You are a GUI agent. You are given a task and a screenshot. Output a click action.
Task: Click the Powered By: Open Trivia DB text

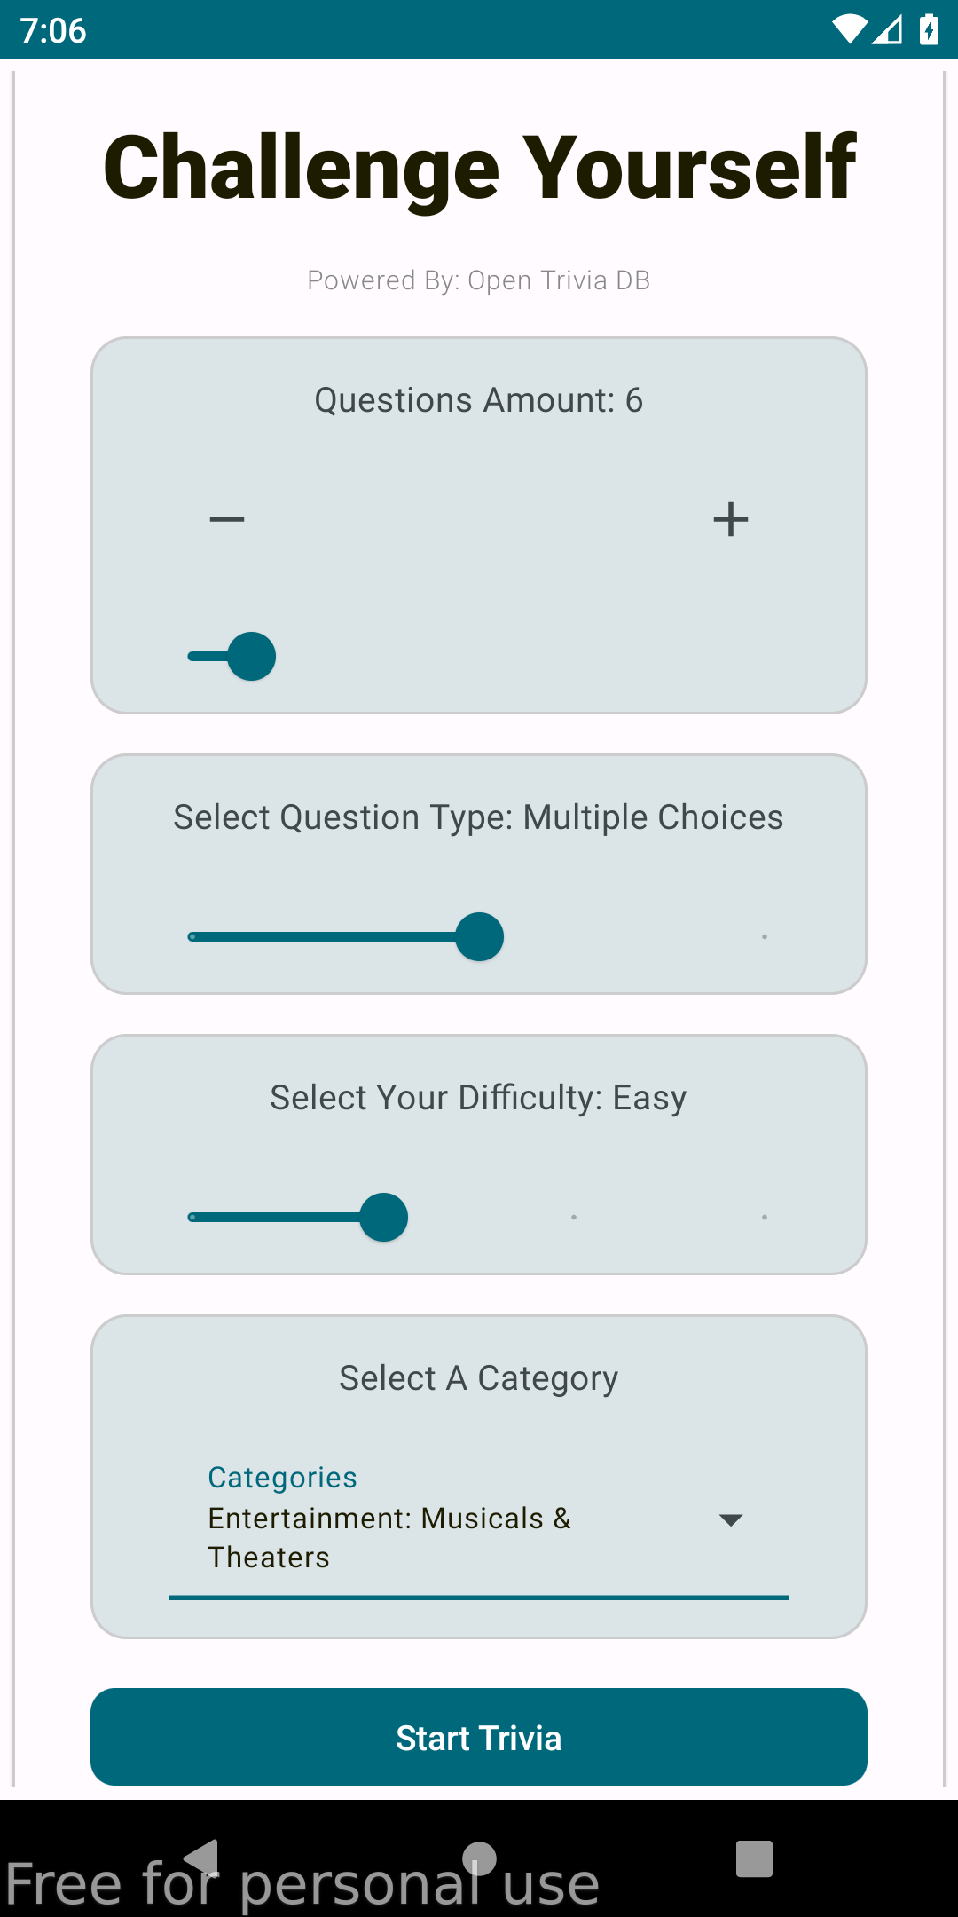coord(479,280)
